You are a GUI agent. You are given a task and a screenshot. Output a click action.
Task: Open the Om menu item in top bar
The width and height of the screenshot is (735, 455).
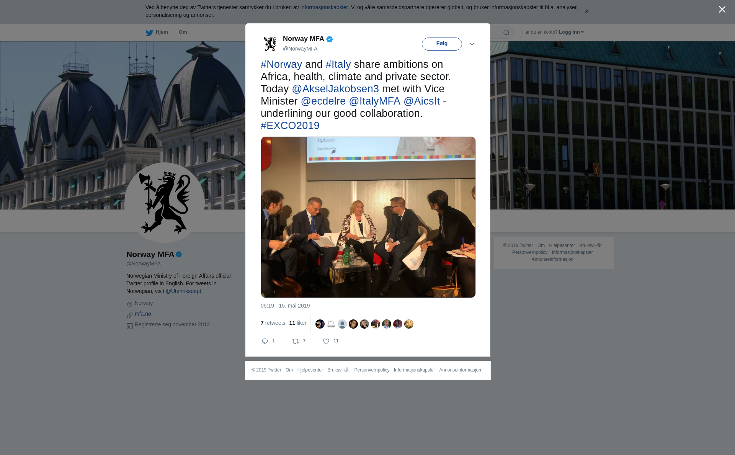tap(183, 32)
